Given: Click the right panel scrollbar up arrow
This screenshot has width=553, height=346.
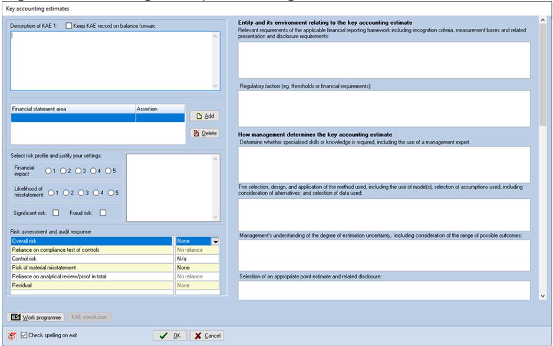Looking at the screenshot, I should pyautogui.click(x=542, y=21).
